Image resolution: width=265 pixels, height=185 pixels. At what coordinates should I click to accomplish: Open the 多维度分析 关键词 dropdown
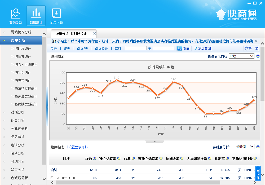[244, 147]
